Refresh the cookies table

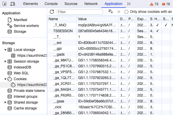tap(52, 12)
